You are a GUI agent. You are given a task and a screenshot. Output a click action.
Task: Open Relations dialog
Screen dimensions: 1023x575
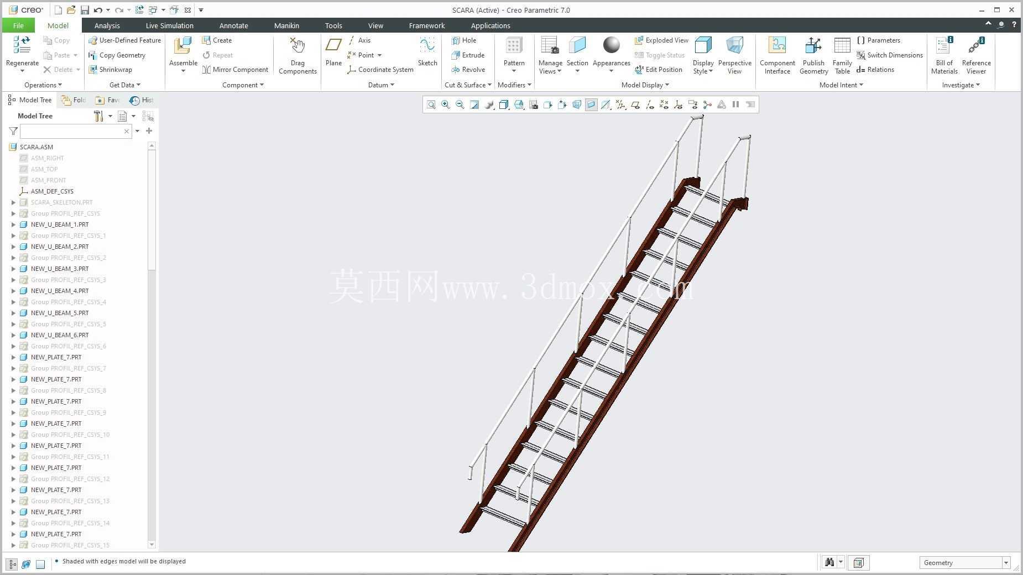tap(875, 70)
